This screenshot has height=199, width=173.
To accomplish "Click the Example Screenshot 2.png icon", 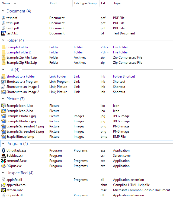I will 4,131.
